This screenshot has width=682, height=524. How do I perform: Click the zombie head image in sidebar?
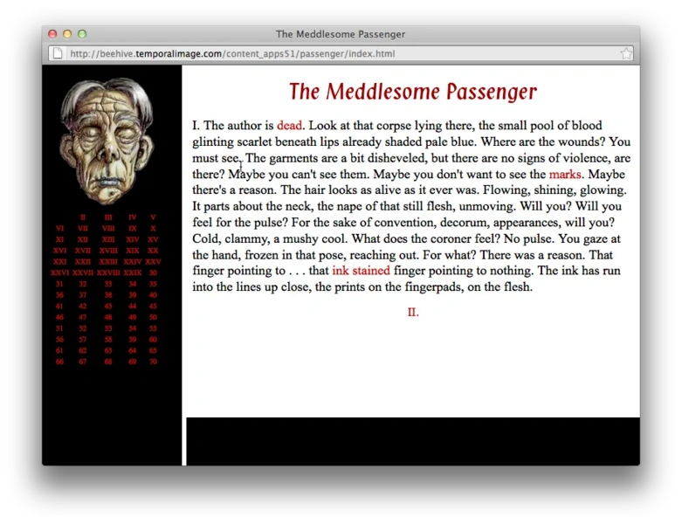[107, 140]
